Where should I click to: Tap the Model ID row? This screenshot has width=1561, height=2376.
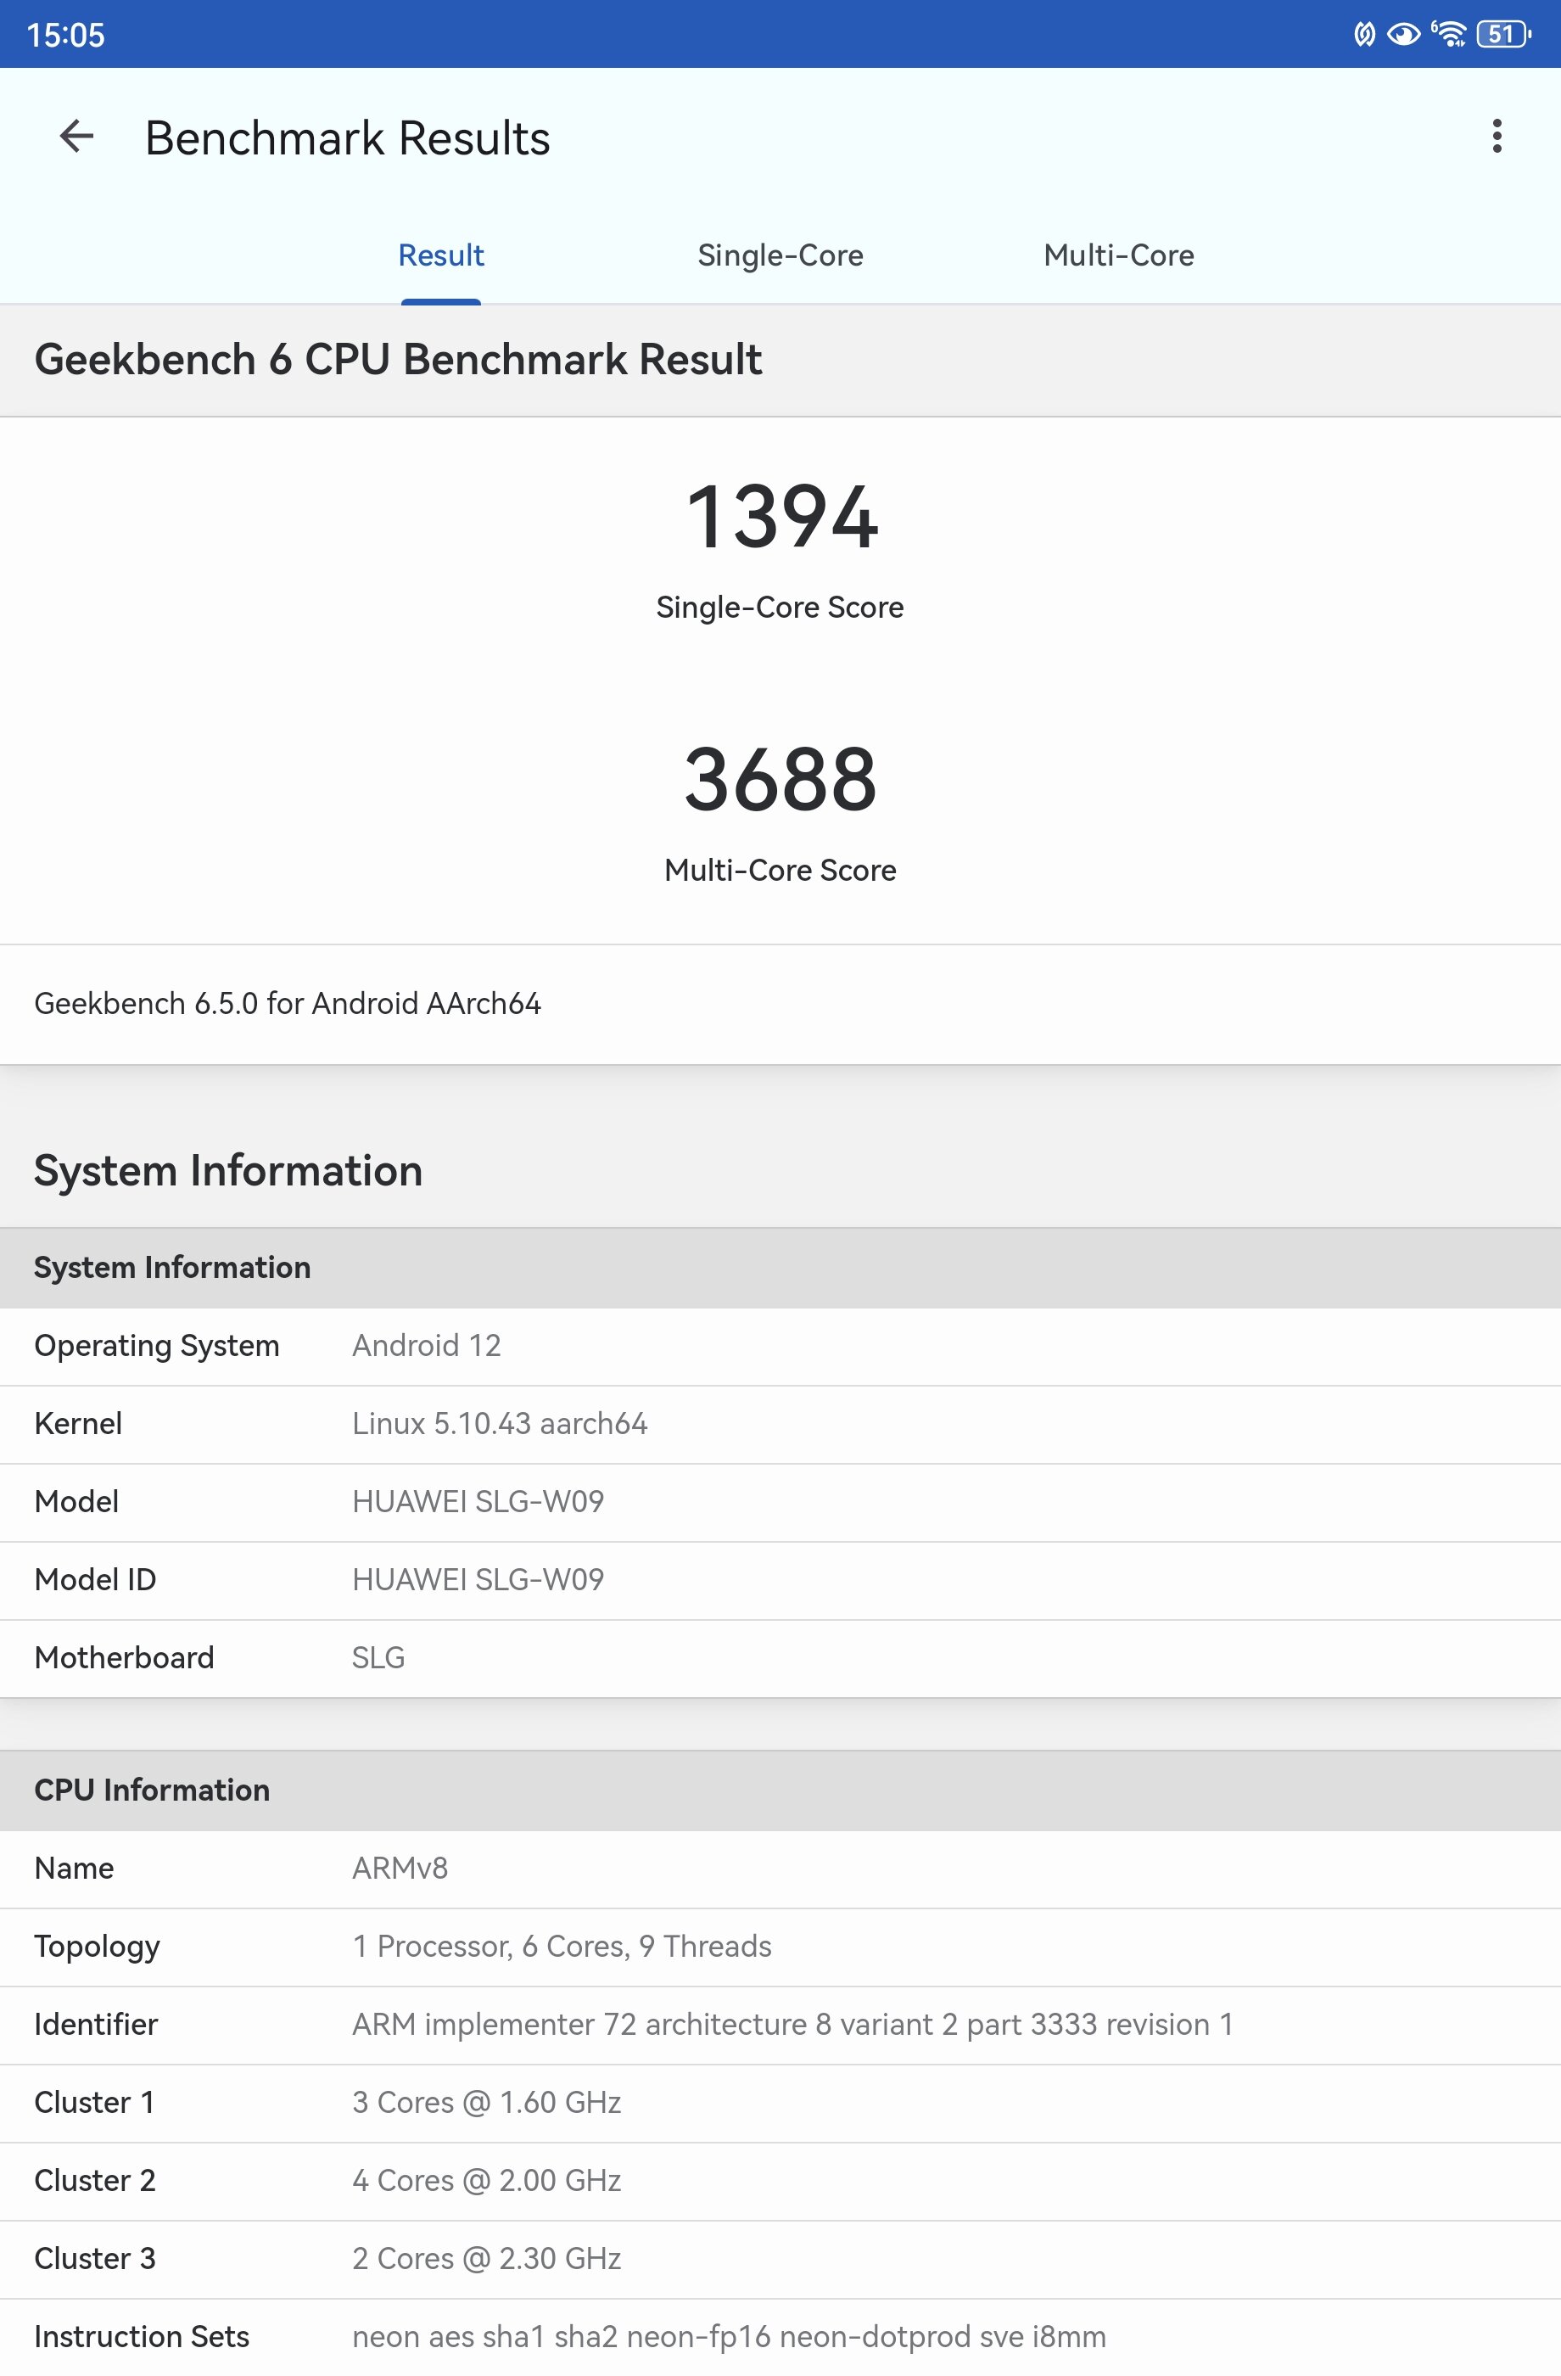click(x=779, y=1579)
